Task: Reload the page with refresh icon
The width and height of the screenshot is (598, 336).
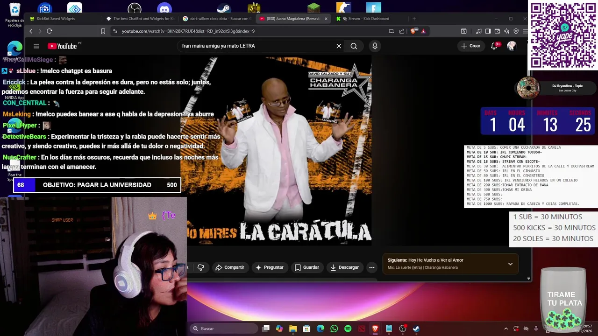Action: tap(50, 31)
